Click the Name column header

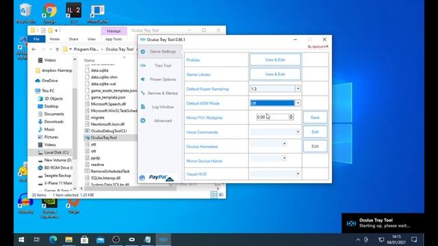[90, 60]
